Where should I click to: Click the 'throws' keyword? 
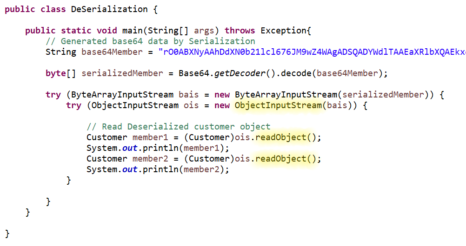(x=240, y=31)
